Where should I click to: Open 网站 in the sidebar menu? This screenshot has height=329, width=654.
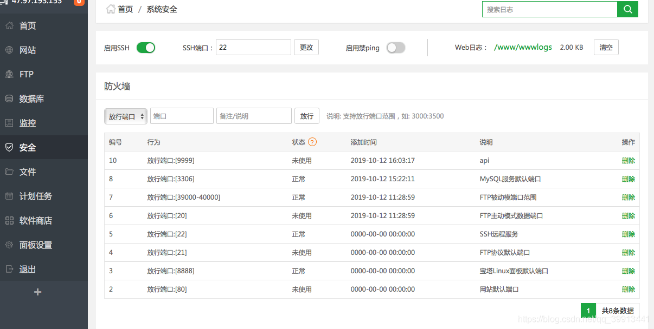click(x=28, y=50)
